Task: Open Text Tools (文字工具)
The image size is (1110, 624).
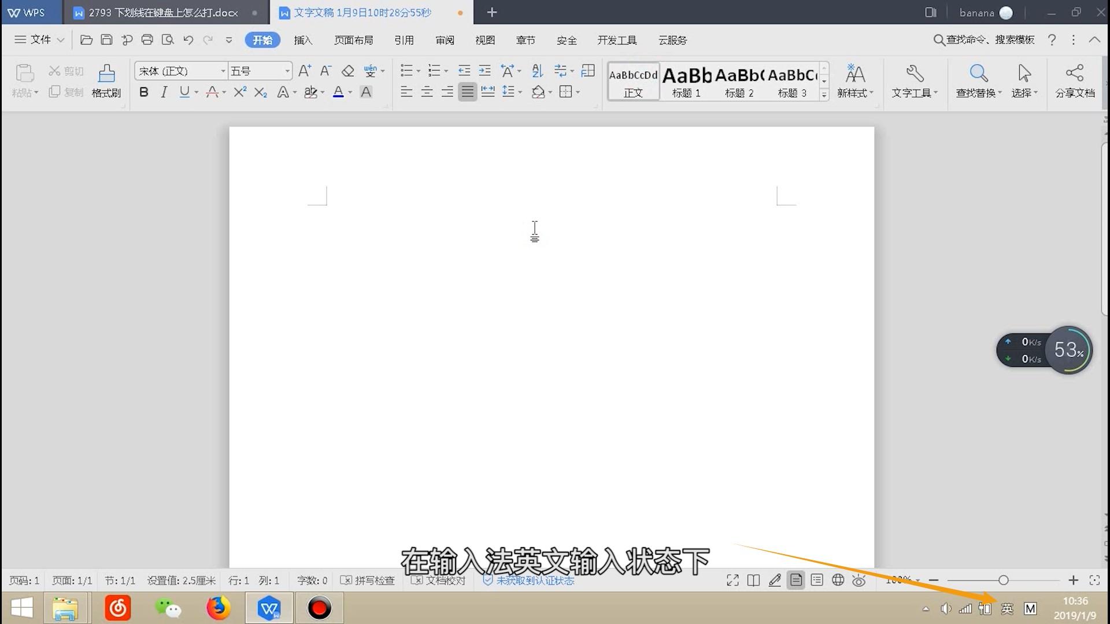Action: tap(914, 80)
